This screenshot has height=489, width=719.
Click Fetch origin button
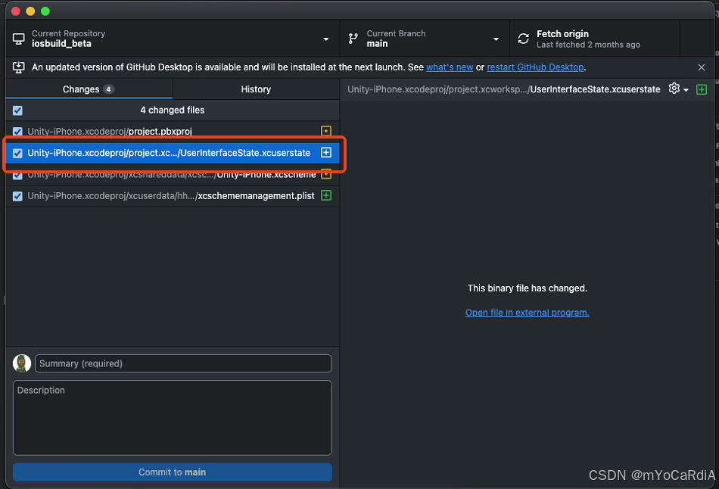pyautogui.click(x=594, y=39)
